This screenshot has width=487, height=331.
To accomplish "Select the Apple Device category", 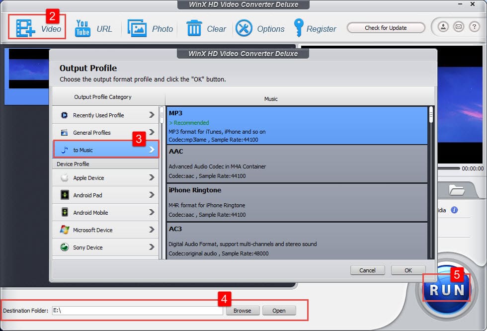I will pyautogui.click(x=105, y=177).
